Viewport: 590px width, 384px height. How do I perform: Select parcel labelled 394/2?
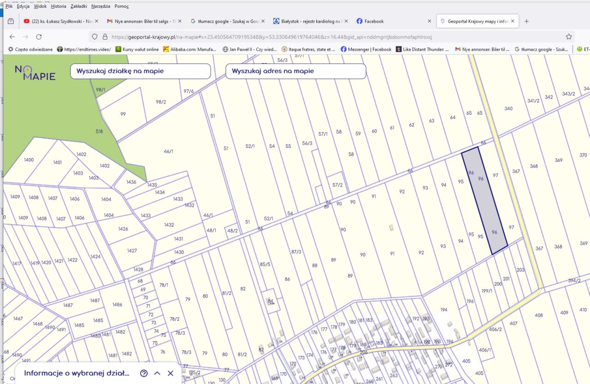(574, 280)
